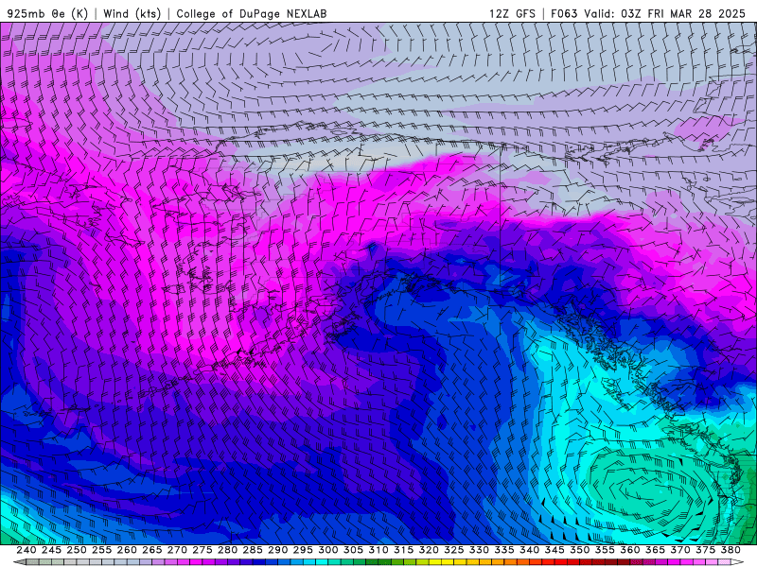Viewport: 757px width, 567px height.
Task: Click the 340 colorbar label
Action: click(x=529, y=550)
